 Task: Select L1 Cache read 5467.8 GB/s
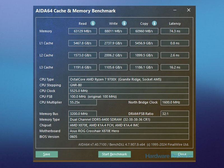[83, 43]
